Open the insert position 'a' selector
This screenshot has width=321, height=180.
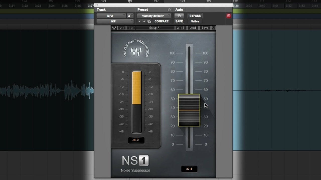tap(130, 16)
